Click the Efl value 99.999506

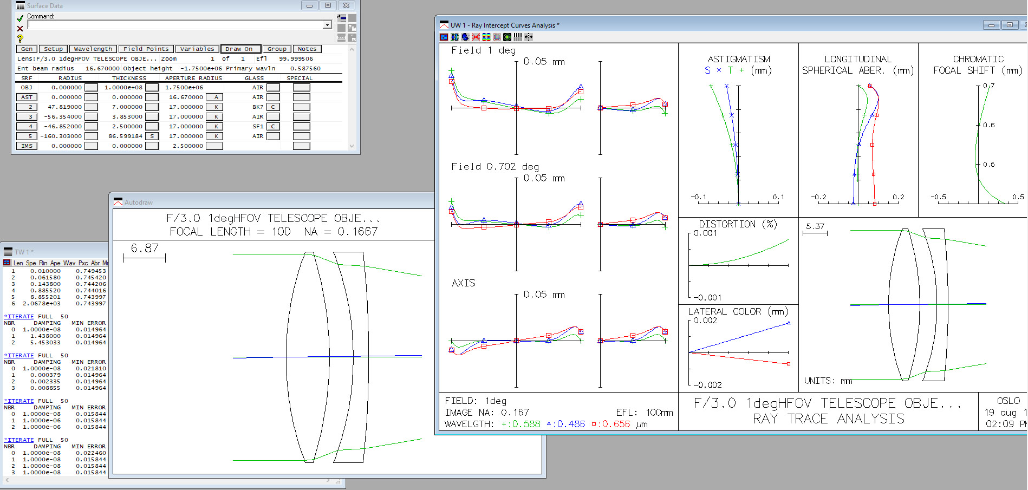pos(296,58)
